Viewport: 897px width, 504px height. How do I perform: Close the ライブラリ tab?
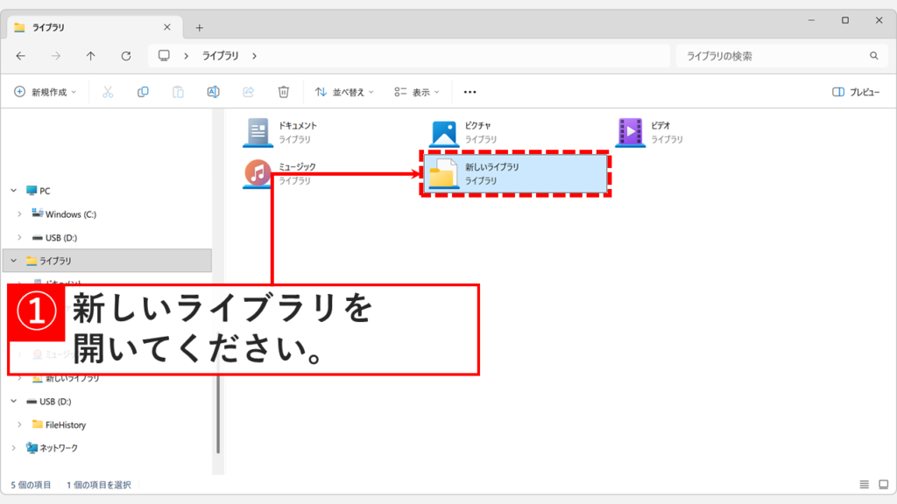coord(167,27)
